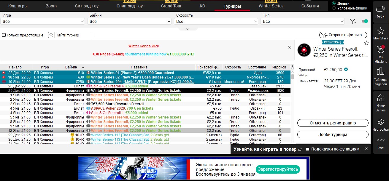Open the Спин-энд-гоу tab

point(130,6)
